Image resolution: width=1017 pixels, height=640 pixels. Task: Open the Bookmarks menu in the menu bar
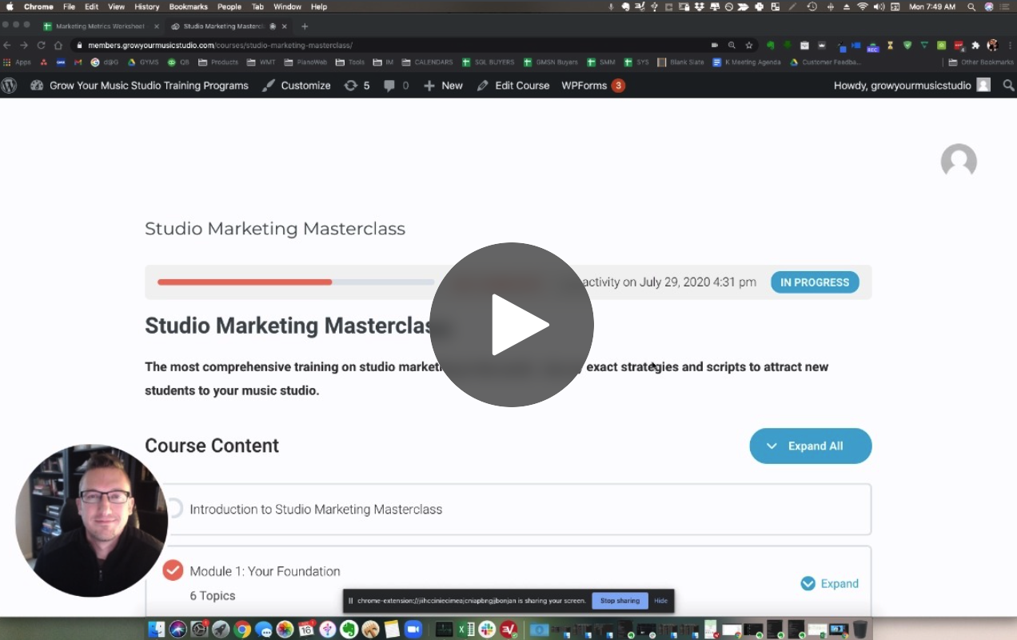click(188, 6)
